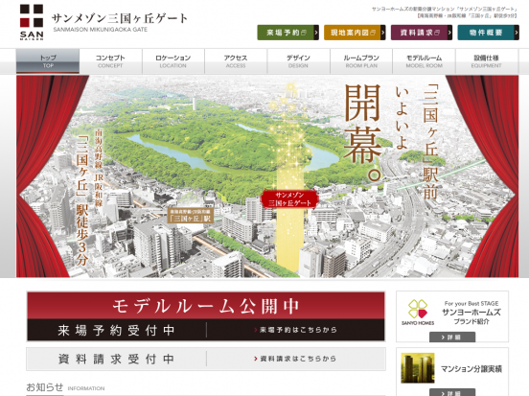Open モデルルーム MODEL ROOM tab
Image resolution: width=529 pixels, height=396 pixels.
[x=425, y=61]
